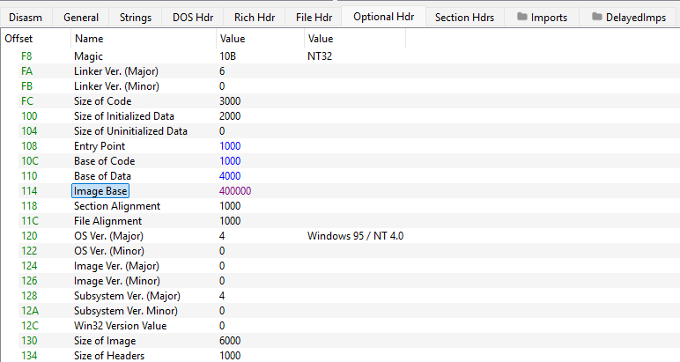Click the DelayedImps folder icon
This screenshot has height=362, width=680.
(598, 17)
